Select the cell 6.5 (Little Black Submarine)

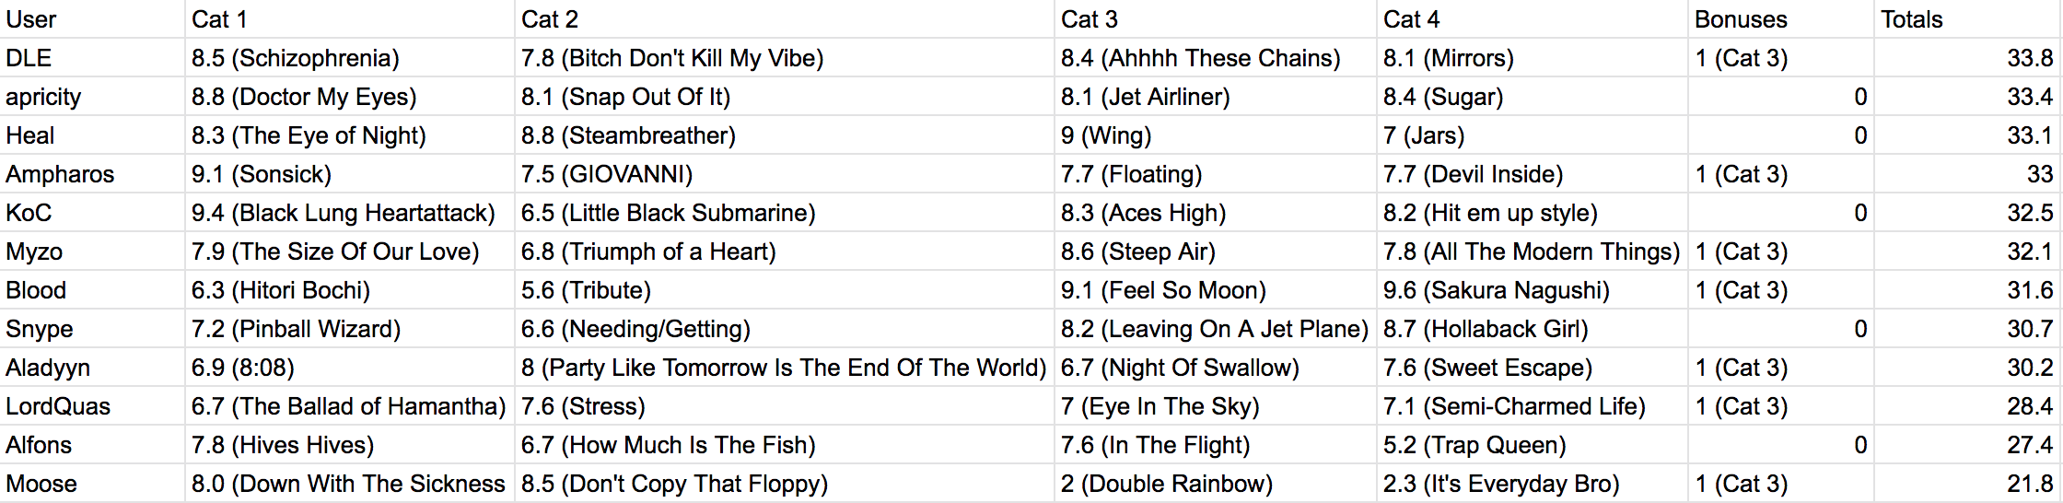pos(785,213)
